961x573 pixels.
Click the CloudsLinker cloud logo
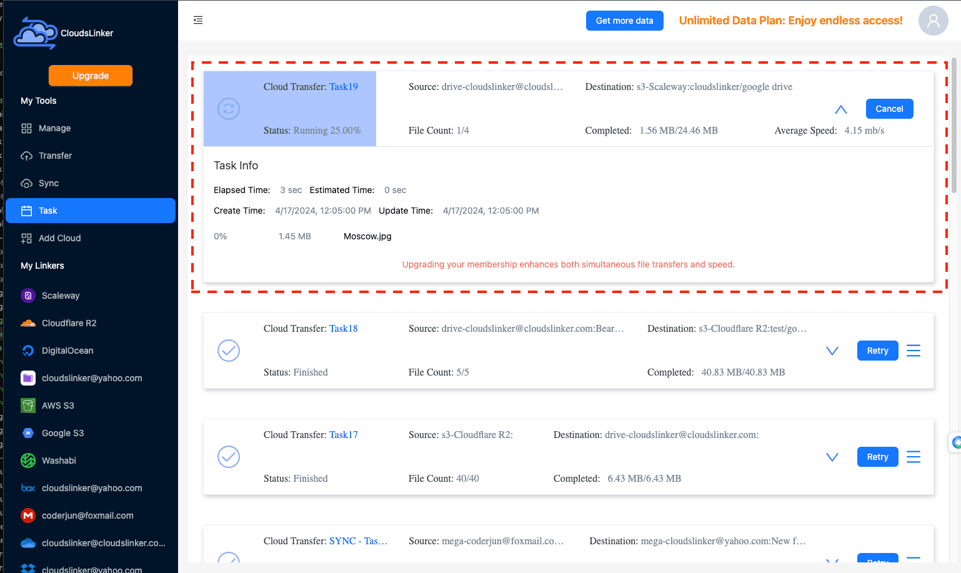36,33
